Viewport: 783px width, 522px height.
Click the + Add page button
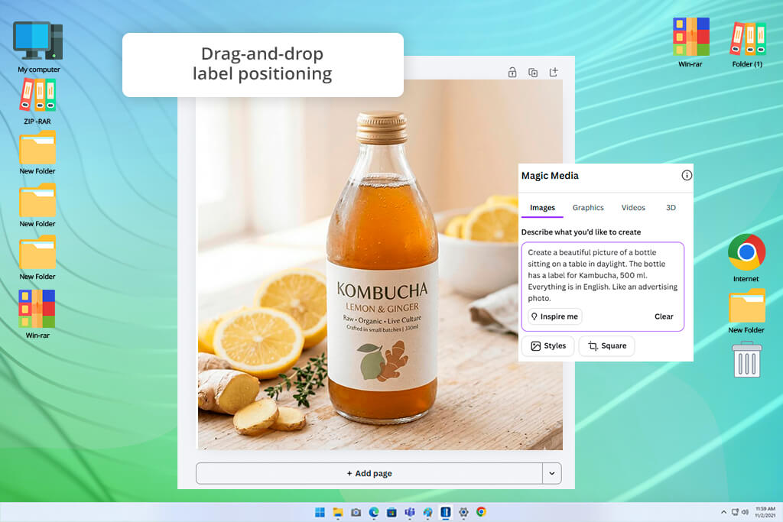pyautogui.click(x=369, y=473)
